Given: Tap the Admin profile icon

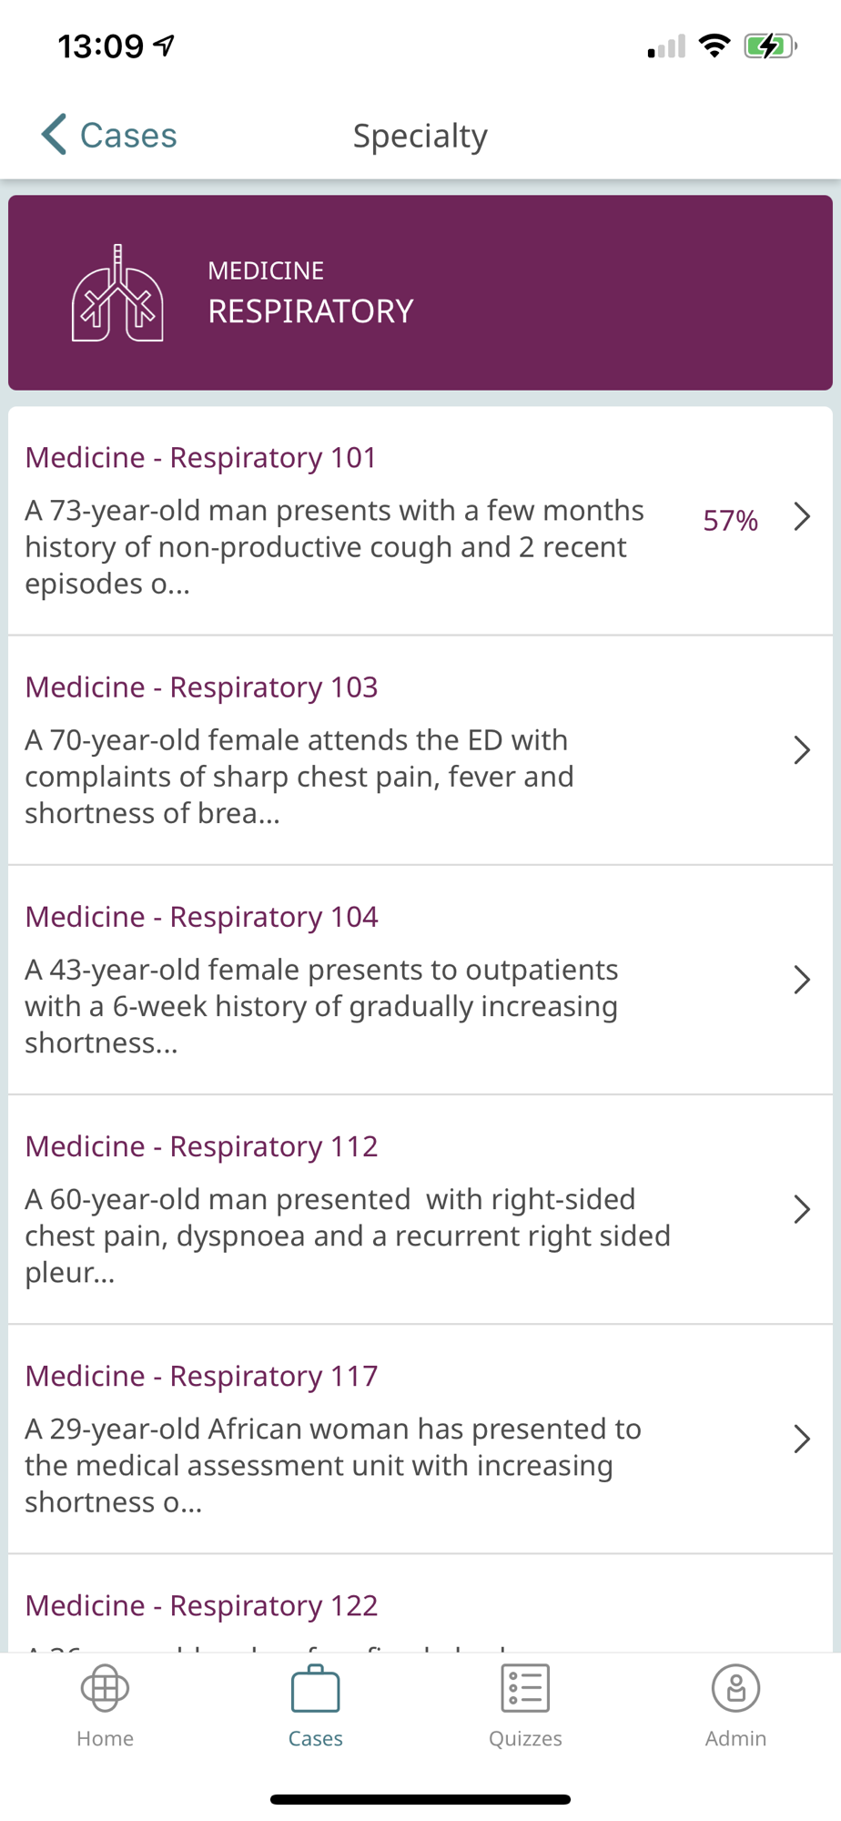Looking at the screenshot, I should (735, 1688).
